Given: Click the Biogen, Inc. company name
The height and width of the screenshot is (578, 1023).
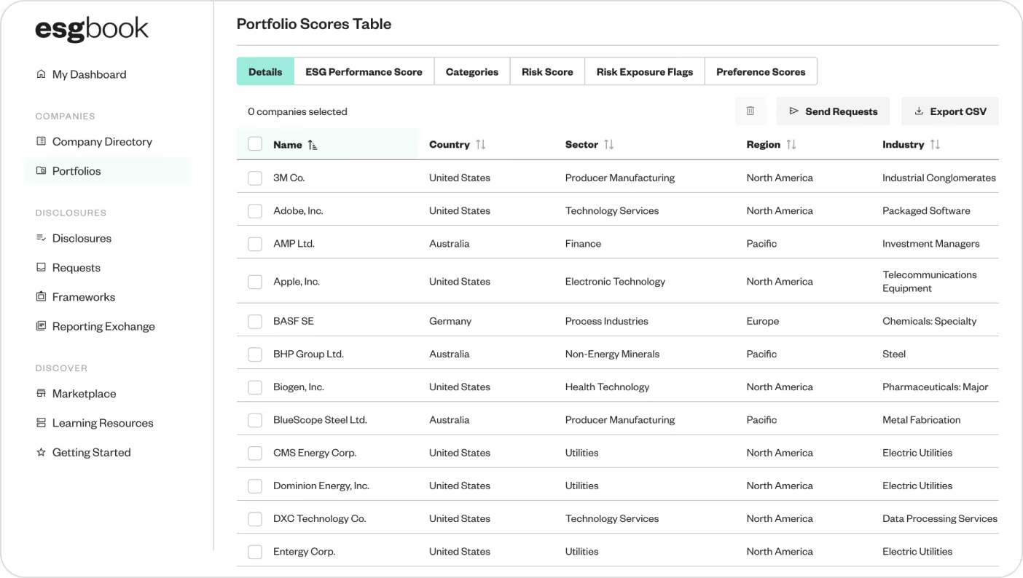Looking at the screenshot, I should [299, 387].
